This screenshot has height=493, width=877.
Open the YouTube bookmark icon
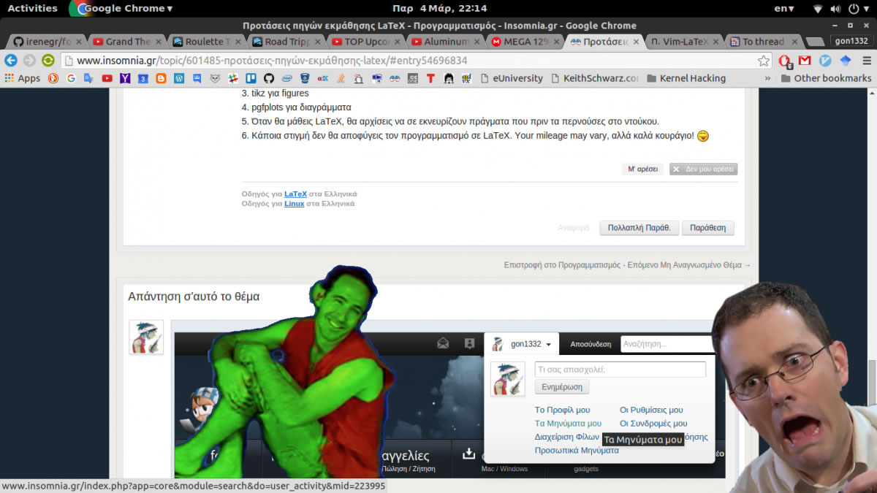(107, 78)
